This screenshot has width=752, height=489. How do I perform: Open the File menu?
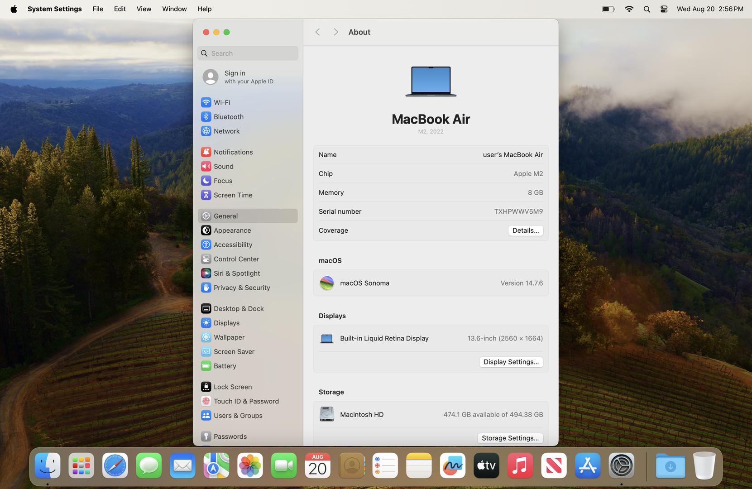click(98, 9)
